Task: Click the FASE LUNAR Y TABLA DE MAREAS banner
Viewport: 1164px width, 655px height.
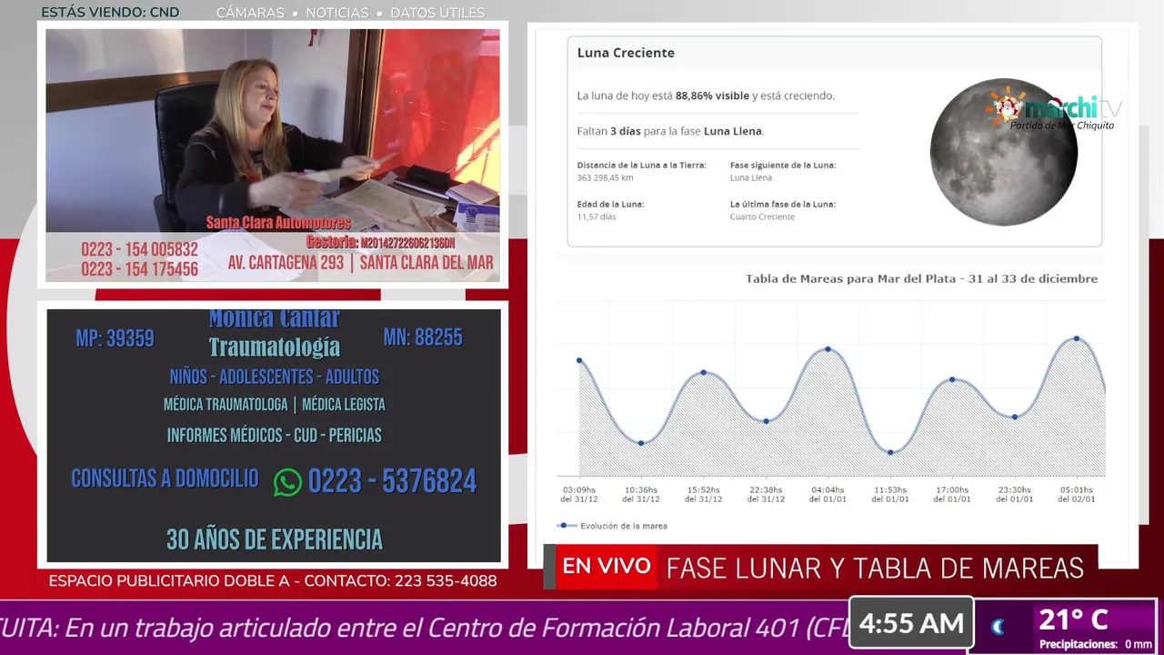Action: [x=875, y=568]
